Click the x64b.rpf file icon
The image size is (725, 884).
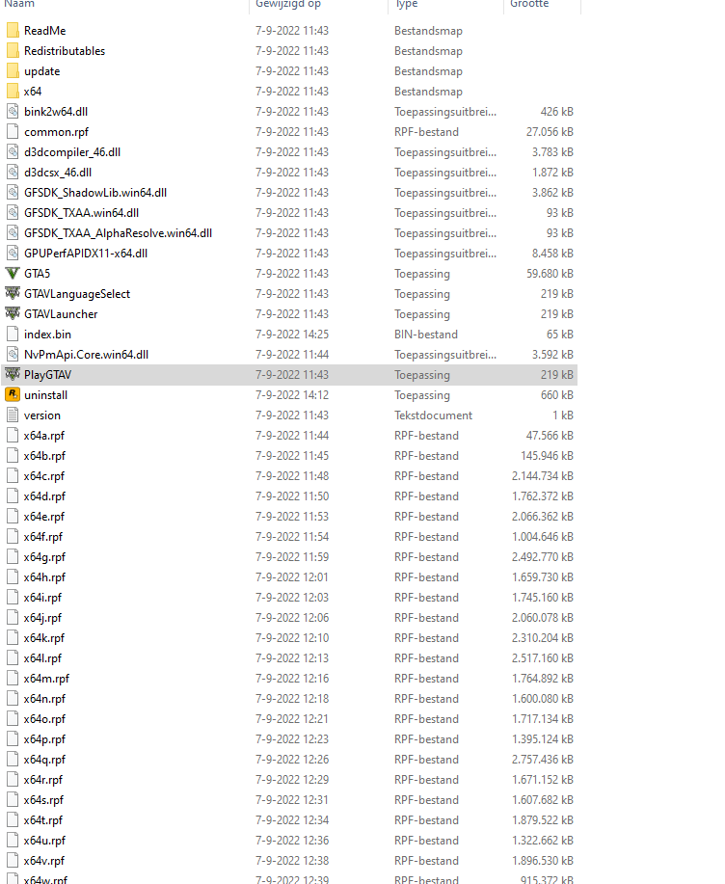[13, 456]
